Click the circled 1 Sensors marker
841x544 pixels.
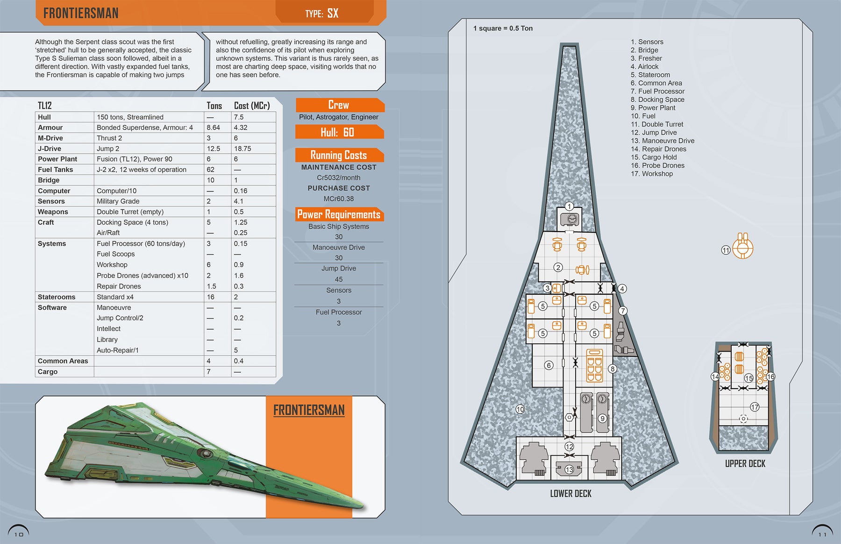569,206
